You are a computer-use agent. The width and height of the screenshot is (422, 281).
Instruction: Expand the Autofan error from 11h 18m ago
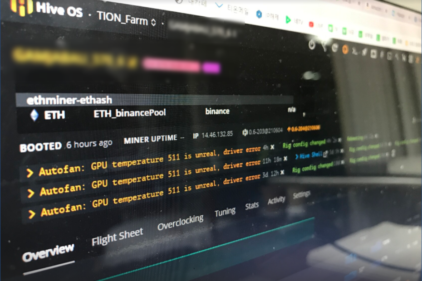pyautogui.click(x=31, y=193)
